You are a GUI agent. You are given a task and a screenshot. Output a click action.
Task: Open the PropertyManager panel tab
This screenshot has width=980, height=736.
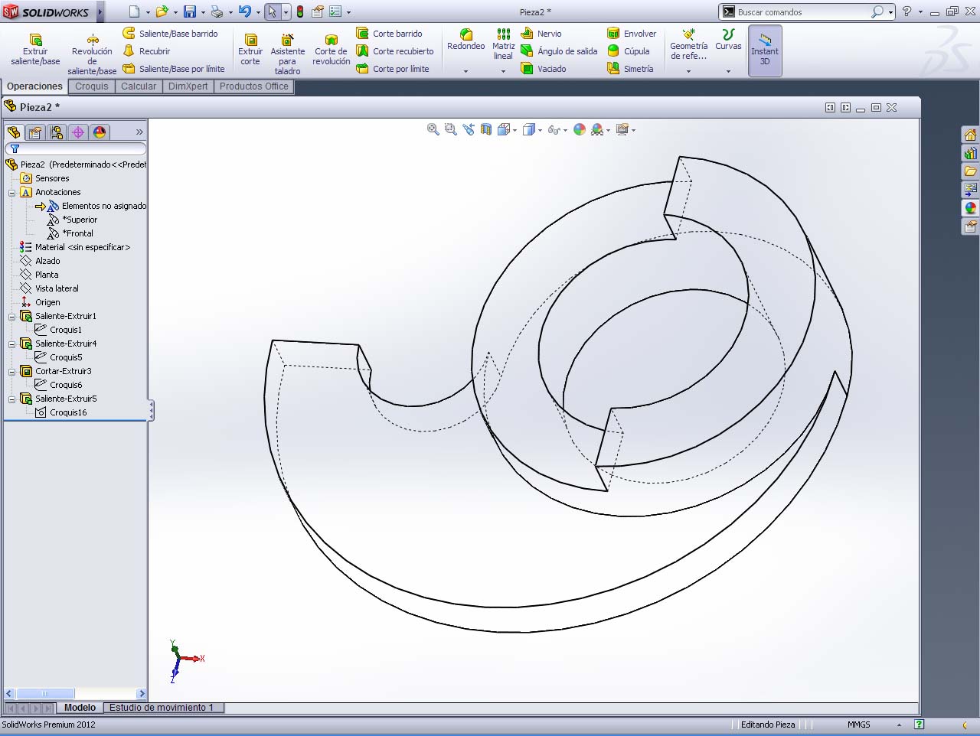coord(35,132)
